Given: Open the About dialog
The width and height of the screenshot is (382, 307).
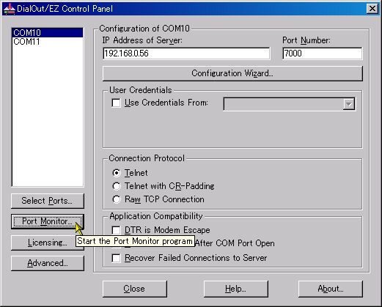Looking at the screenshot, I should tap(331, 289).
